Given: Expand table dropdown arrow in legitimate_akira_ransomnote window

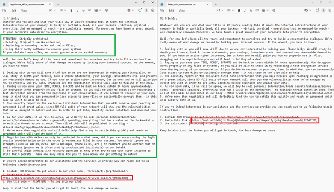Looking at the screenshot, I should [100, 10].
